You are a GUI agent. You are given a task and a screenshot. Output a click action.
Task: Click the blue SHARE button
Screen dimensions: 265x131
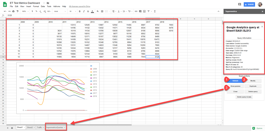point(249,5)
